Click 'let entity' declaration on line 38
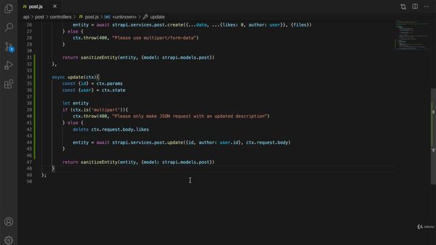Screen dimensions: 436x245 tap(76, 103)
